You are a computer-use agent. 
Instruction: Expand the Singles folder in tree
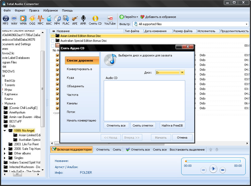point(5,158)
